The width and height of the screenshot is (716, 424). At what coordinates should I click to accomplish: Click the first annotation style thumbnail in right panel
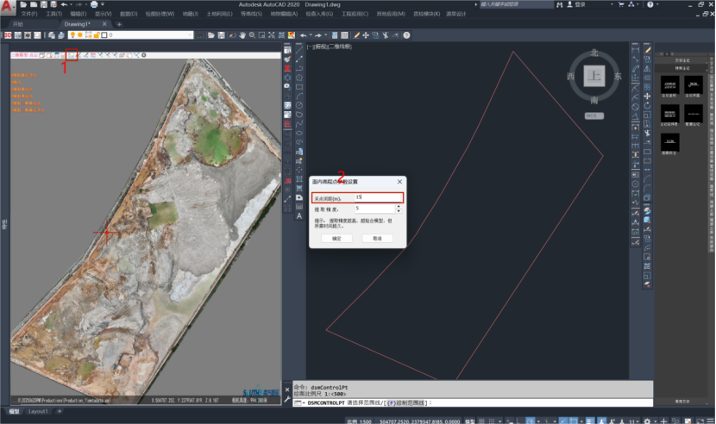(x=670, y=84)
